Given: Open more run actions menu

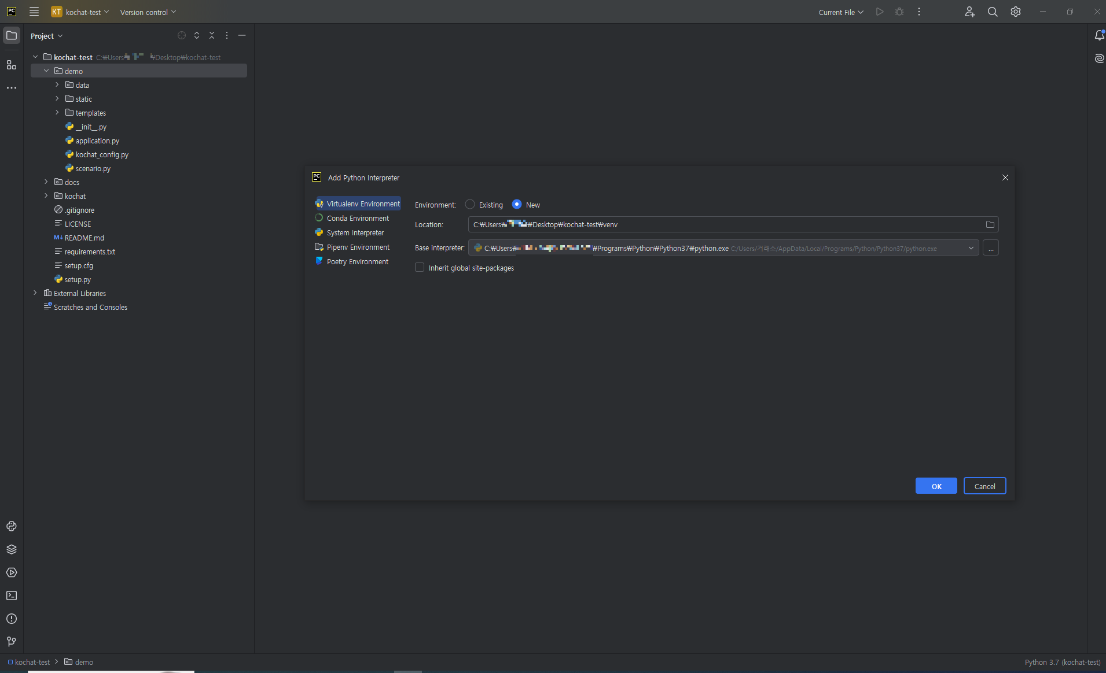Looking at the screenshot, I should click(x=919, y=12).
